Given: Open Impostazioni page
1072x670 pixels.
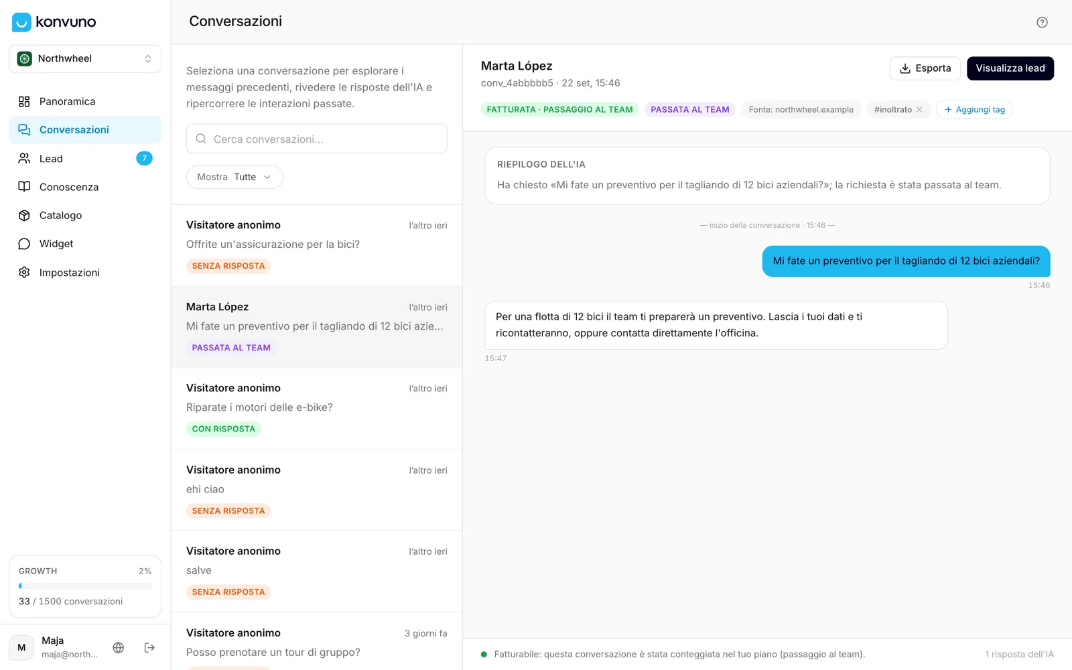Looking at the screenshot, I should 85,272.
